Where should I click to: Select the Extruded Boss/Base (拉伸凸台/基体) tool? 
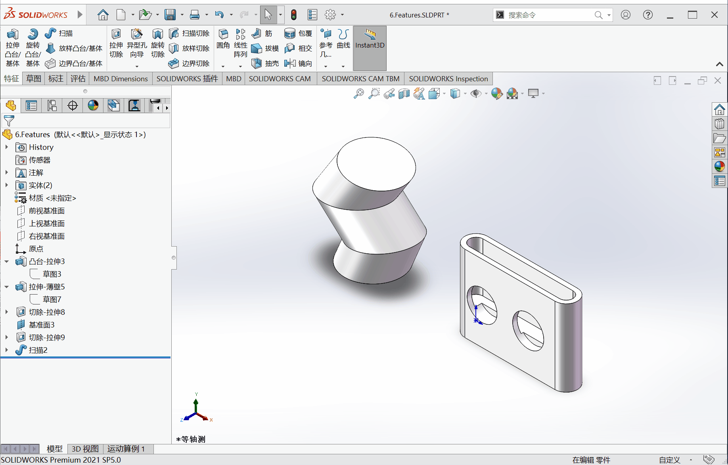pyautogui.click(x=12, y=48)
